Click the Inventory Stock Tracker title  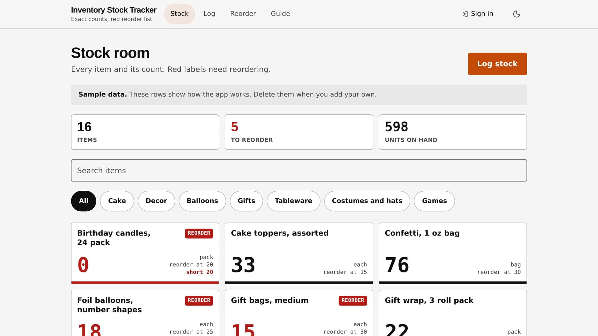pos(114,10)
